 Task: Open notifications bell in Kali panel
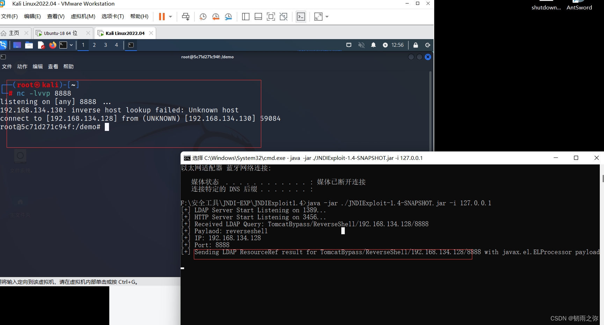(x=373, y=45)
